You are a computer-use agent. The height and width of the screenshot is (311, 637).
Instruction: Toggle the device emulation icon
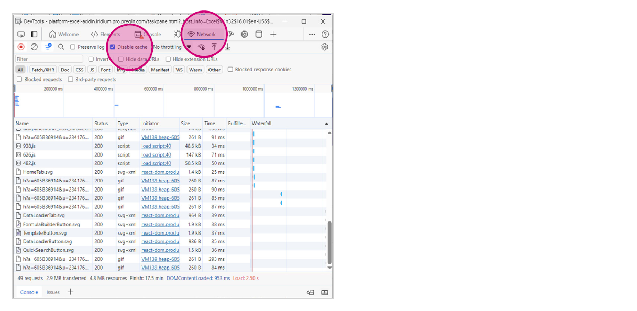coord(34,34)
